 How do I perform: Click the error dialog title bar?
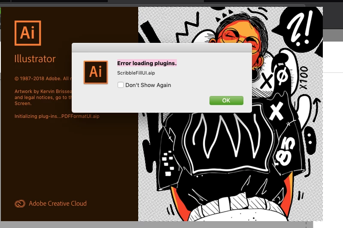[162, 48]
